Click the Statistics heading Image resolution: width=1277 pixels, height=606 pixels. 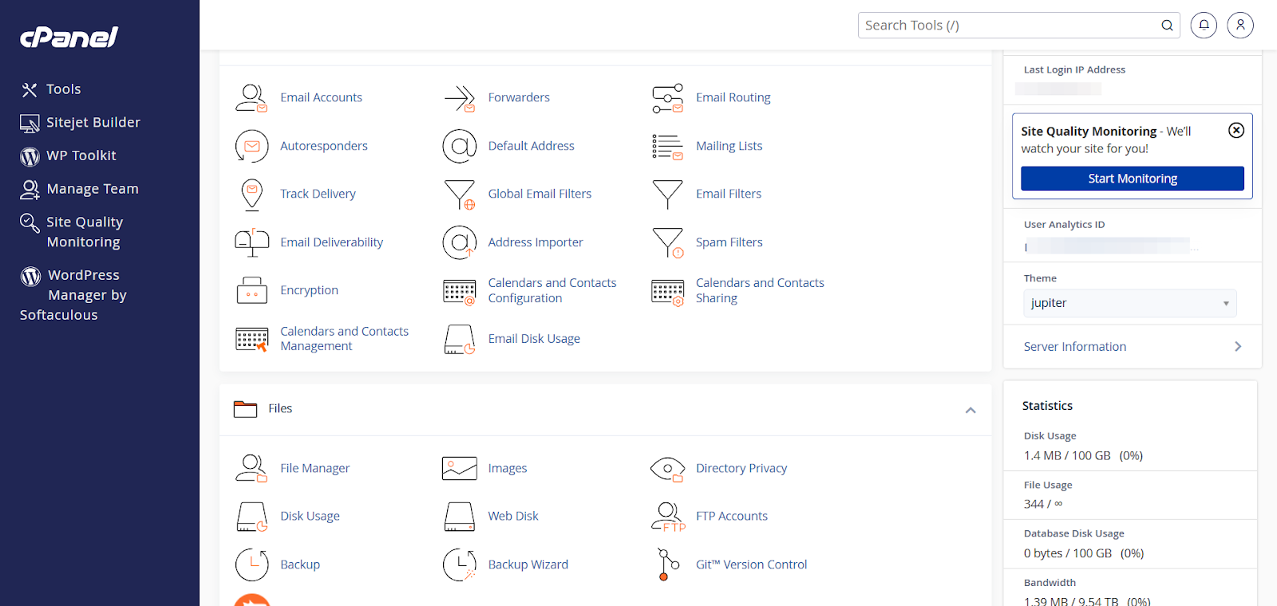coord(1047,406)
